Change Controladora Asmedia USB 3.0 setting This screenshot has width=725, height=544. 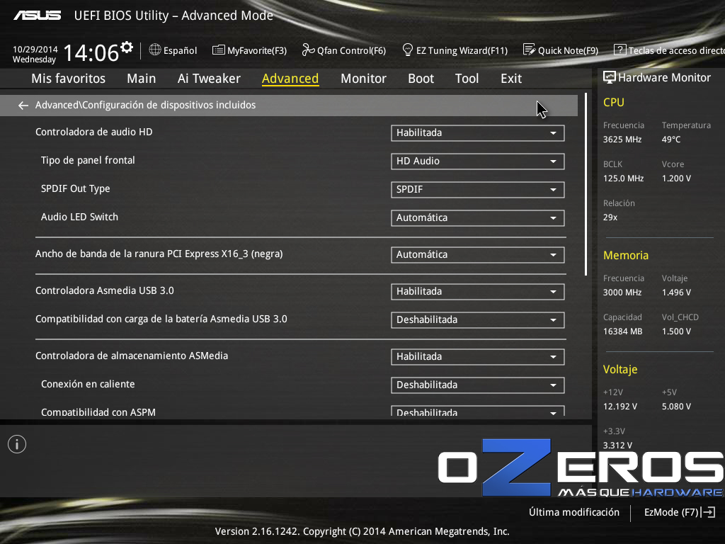click(477, 291)
